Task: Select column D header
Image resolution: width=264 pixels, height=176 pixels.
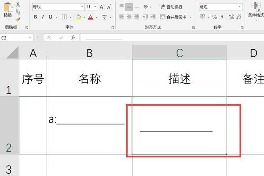Action: (x=246, y=53)
